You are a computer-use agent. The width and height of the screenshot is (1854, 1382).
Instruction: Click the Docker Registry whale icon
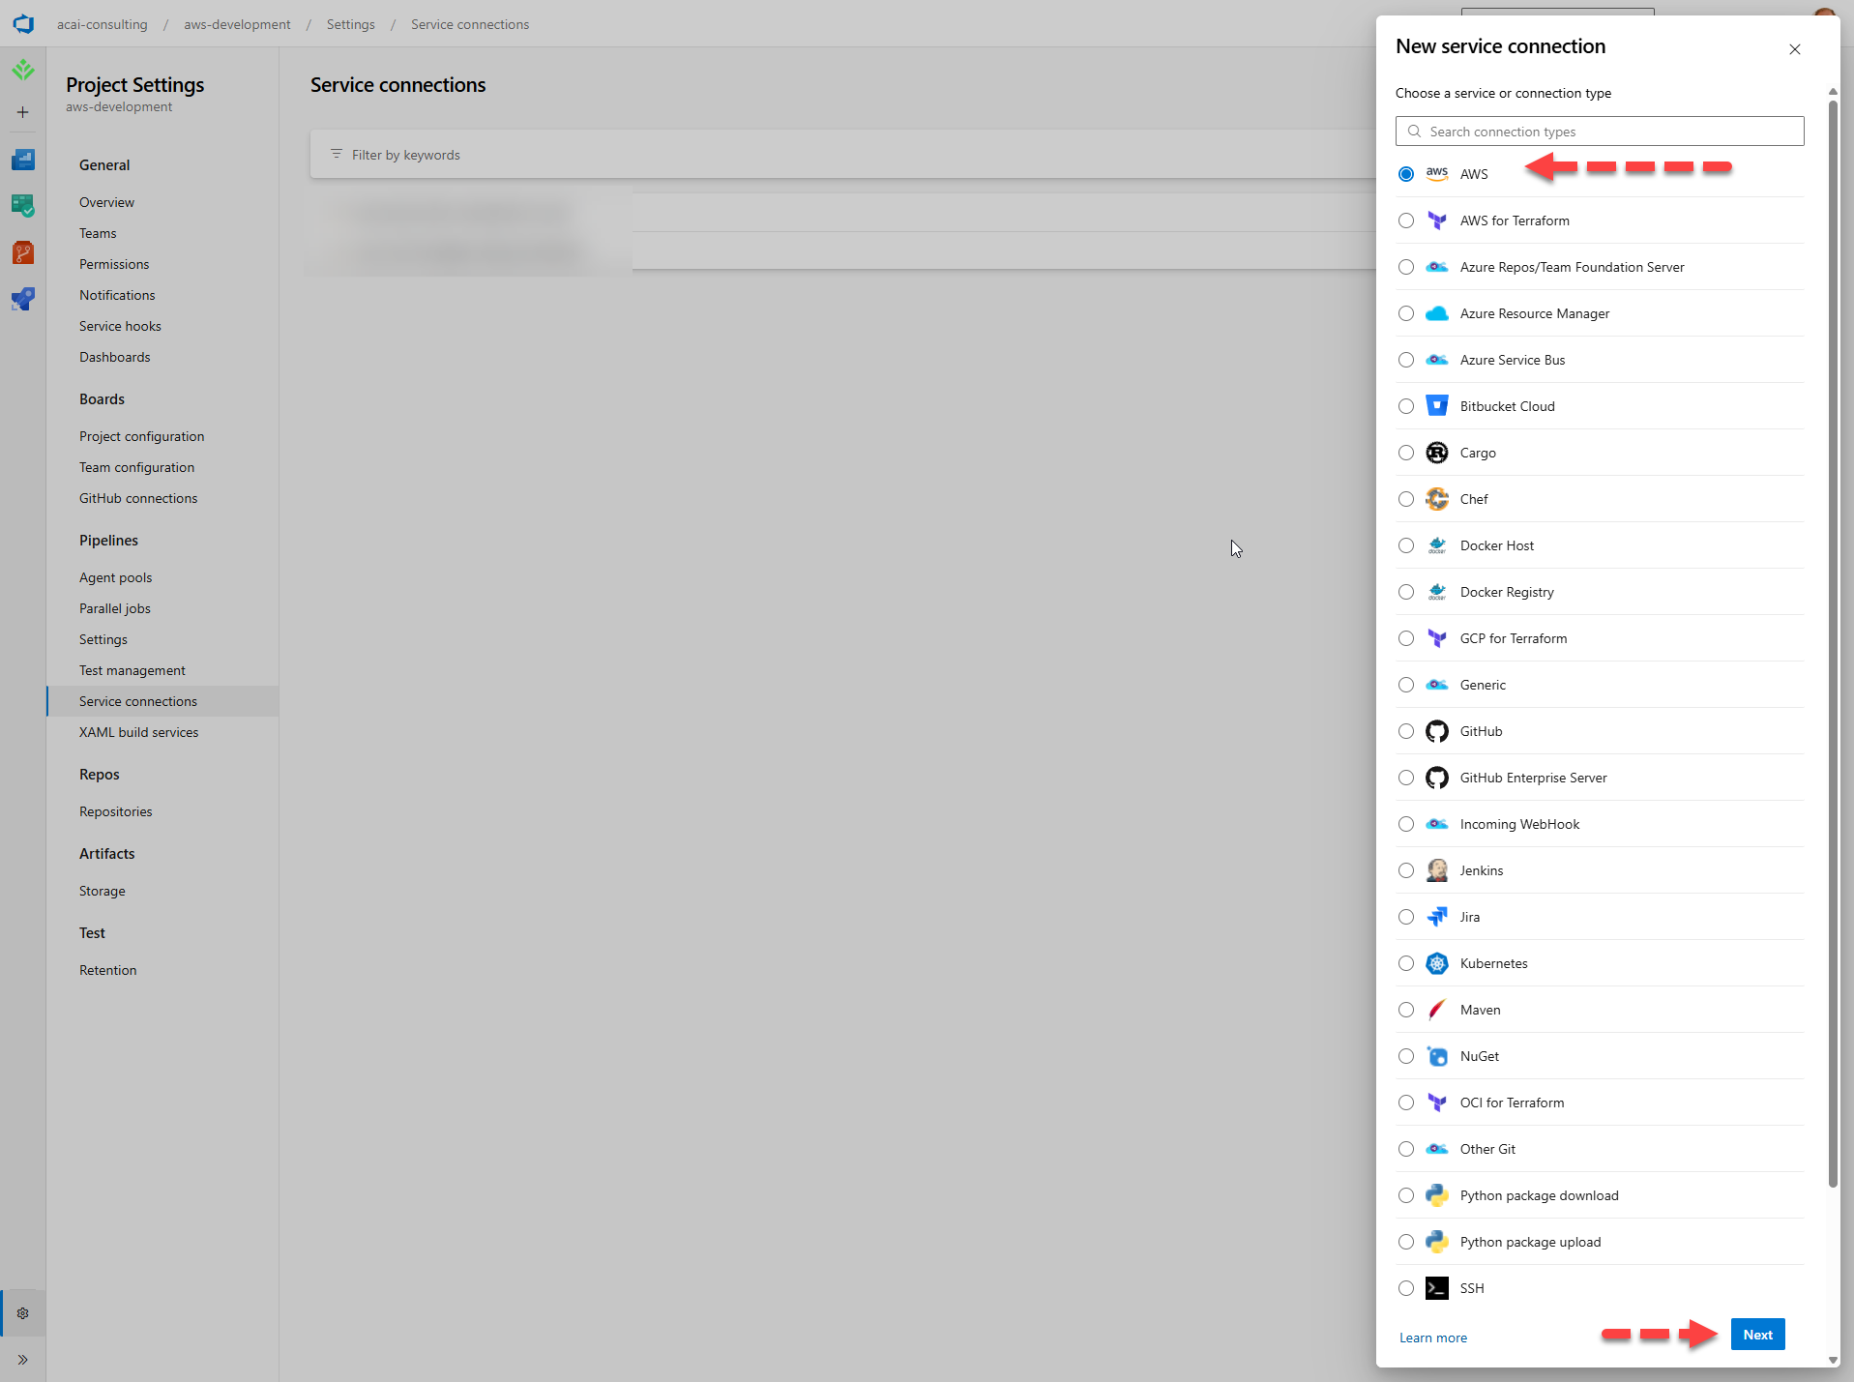1437,592
